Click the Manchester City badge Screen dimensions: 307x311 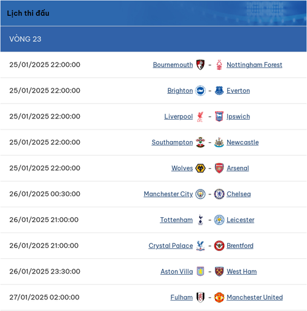tap(200, 194)
